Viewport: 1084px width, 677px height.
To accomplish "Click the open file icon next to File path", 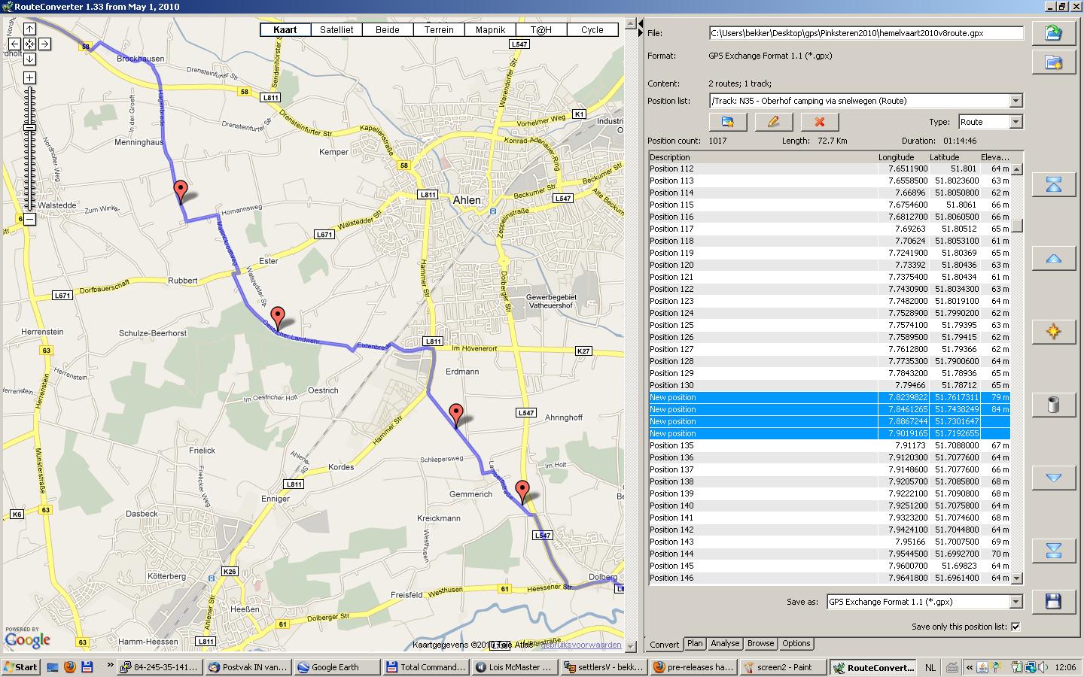I will click(x=1053, y=33).
